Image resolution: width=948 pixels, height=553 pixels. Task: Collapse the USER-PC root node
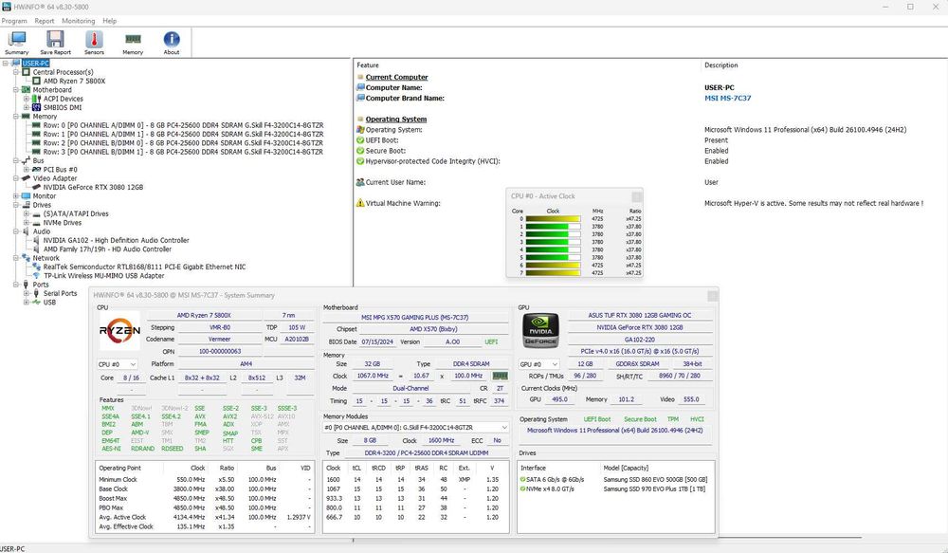(6, 63)
